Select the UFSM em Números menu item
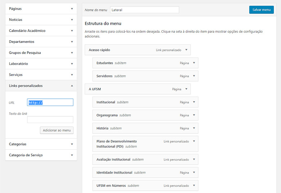Image resolution: width=281 pixels, height=193 pixels. tap(111, 186)
